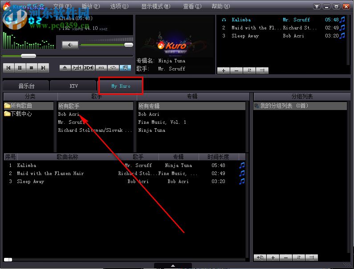Image resolution: width=354 pixels, height=269 pixels.
Task: Stop playback with the square button
Action: pos(32,68)
